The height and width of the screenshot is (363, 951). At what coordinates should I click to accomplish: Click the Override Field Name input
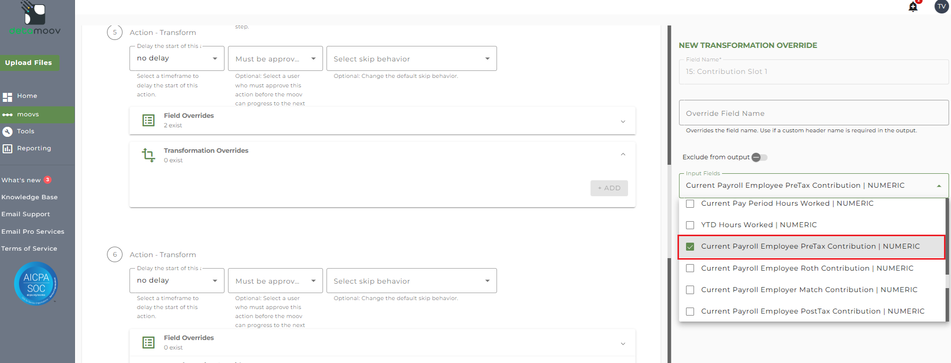pyautogui.click(x=813, y=113)
